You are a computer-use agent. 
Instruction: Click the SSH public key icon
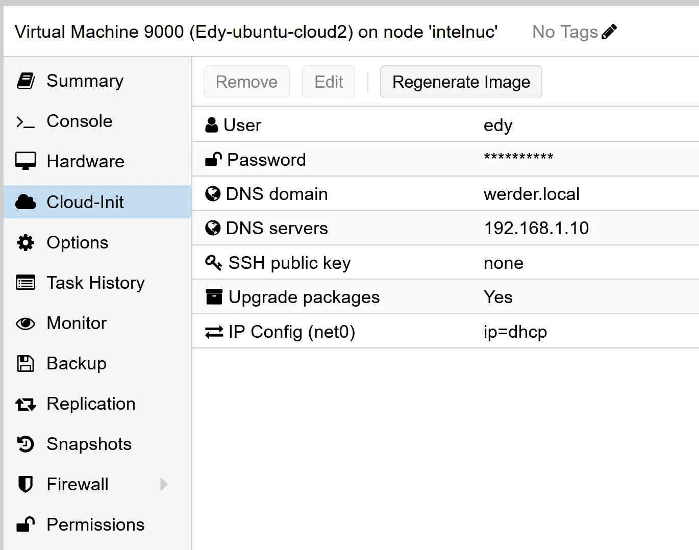coord(213,262)
